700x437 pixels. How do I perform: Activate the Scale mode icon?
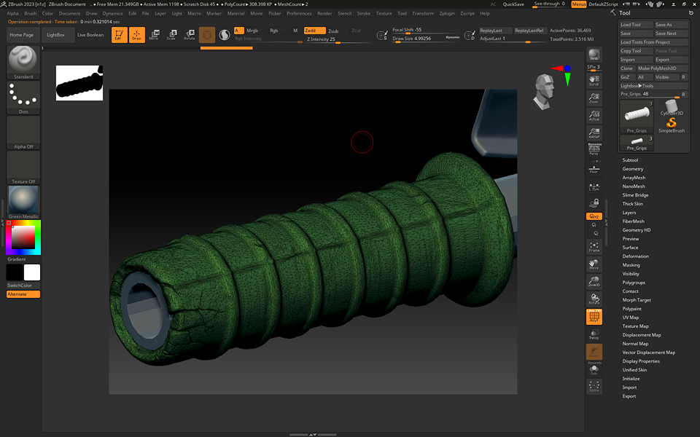pyautogui.click(x=171, y=34)
